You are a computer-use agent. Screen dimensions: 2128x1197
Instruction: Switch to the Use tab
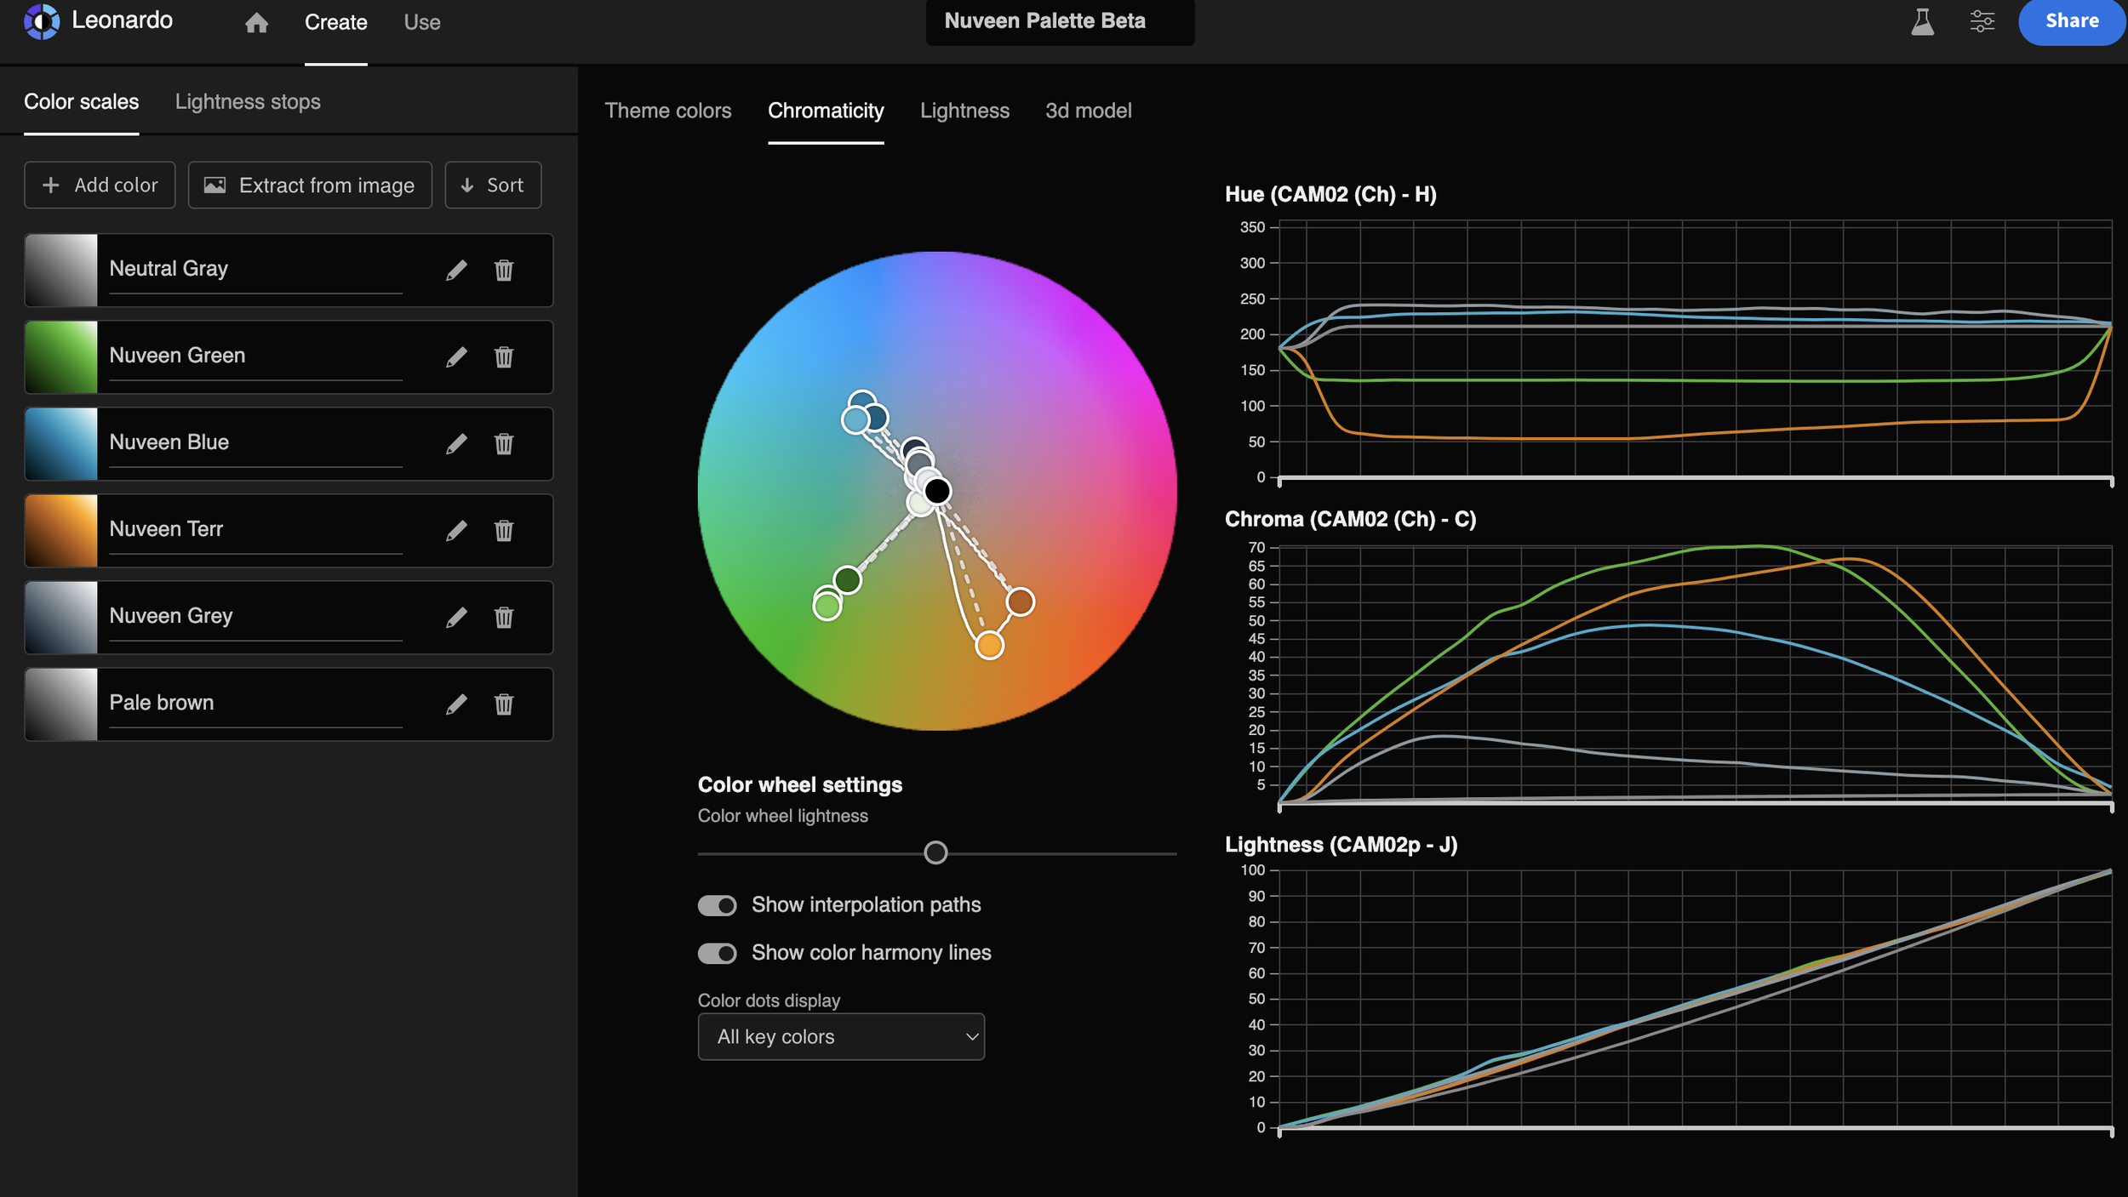coord(422,22)
